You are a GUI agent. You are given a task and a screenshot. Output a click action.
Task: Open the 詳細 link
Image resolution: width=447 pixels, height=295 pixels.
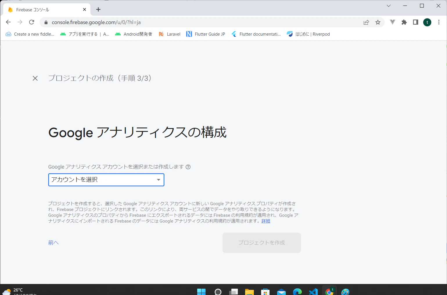[x=266, y=221]
